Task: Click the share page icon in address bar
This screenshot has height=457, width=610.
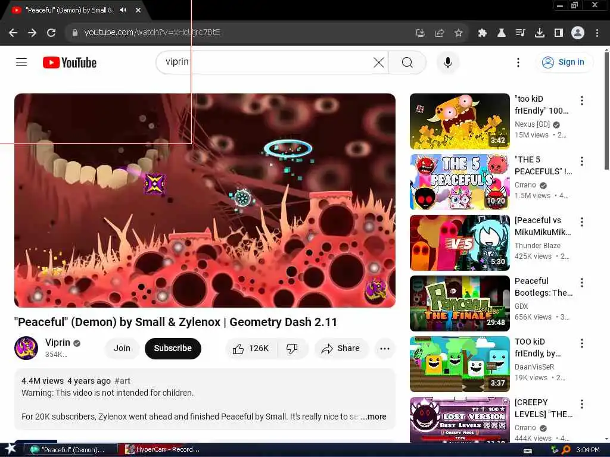Action: point(440,33)
